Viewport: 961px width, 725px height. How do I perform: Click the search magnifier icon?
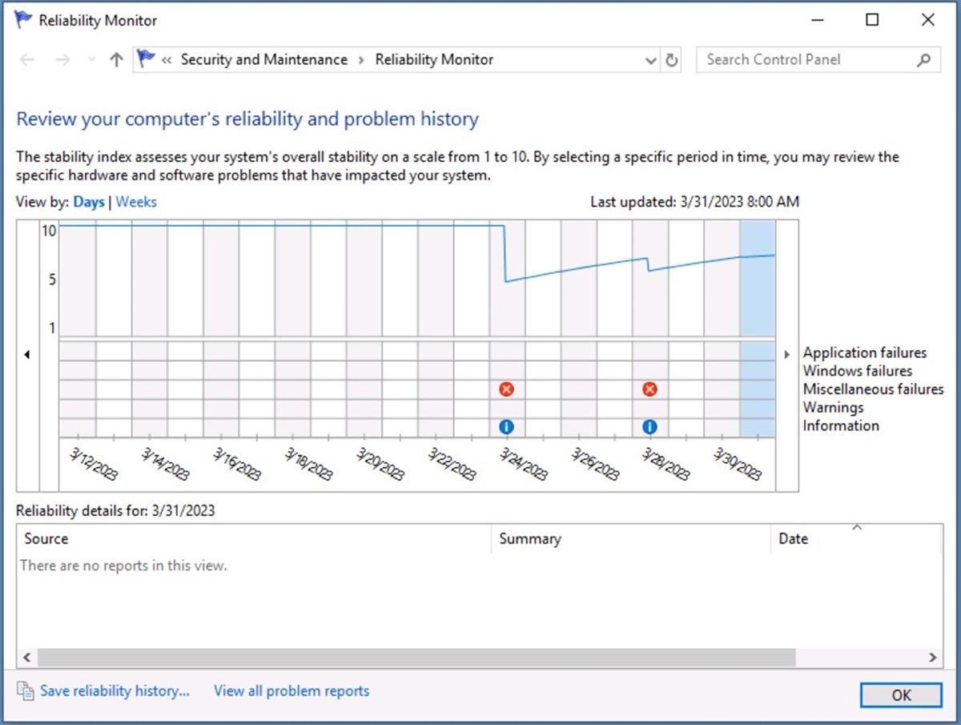point(923,60)
